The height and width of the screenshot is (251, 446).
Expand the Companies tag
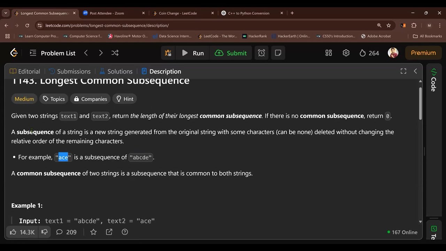[91, 99]
